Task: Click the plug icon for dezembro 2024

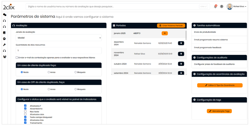Action: point(181,43)
